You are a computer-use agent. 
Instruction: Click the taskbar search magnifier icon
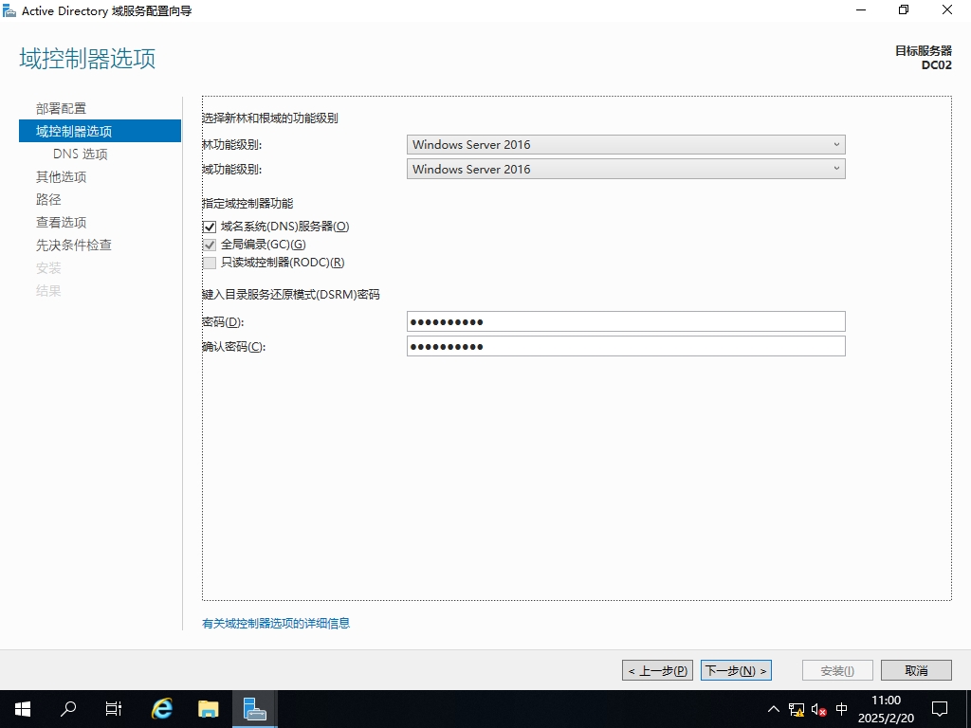pos(68,708)
